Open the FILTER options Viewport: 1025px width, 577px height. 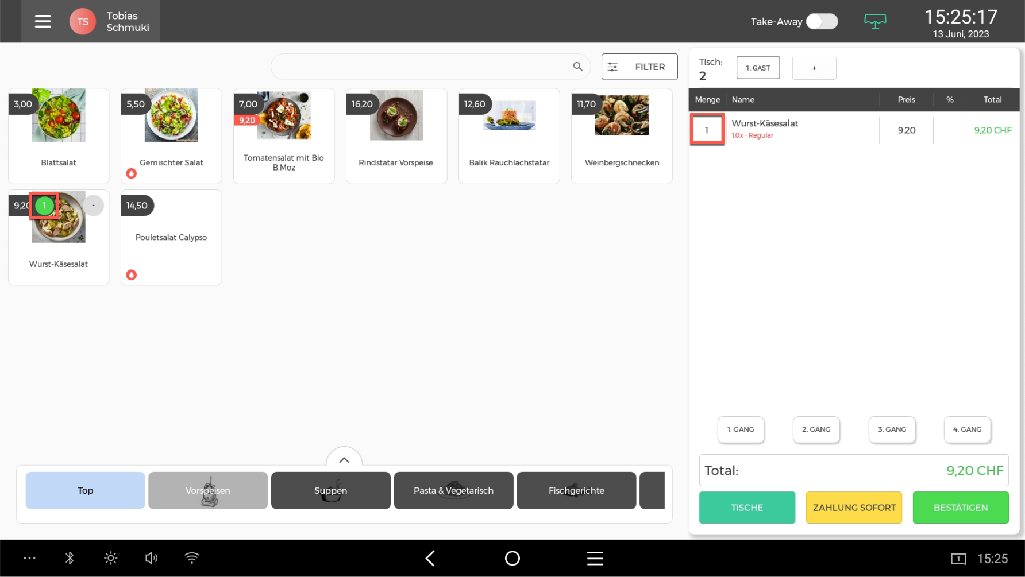click(639, 67)
